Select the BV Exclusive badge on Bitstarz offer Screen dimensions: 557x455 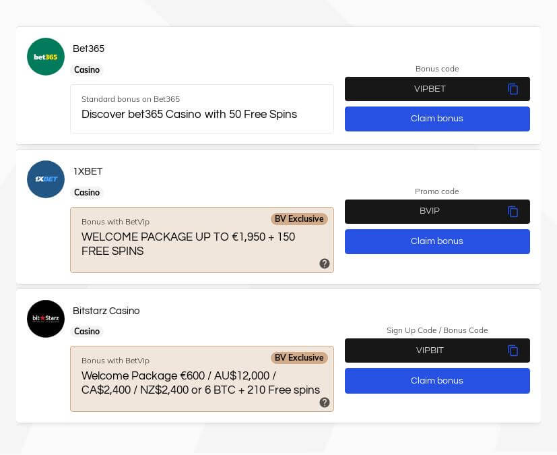[299, 357]
